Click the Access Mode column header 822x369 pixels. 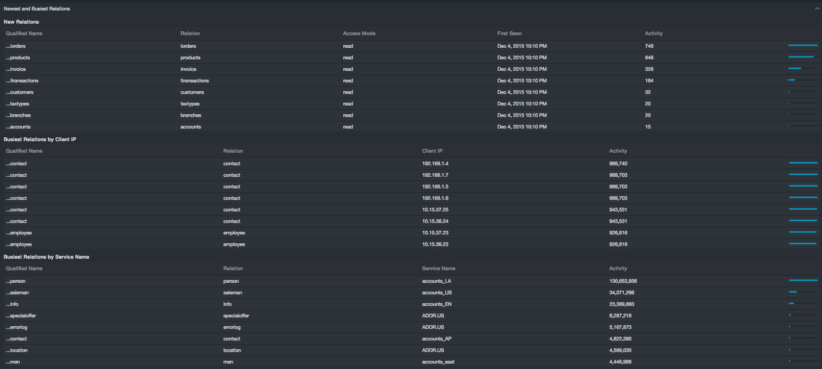[359, 33]
